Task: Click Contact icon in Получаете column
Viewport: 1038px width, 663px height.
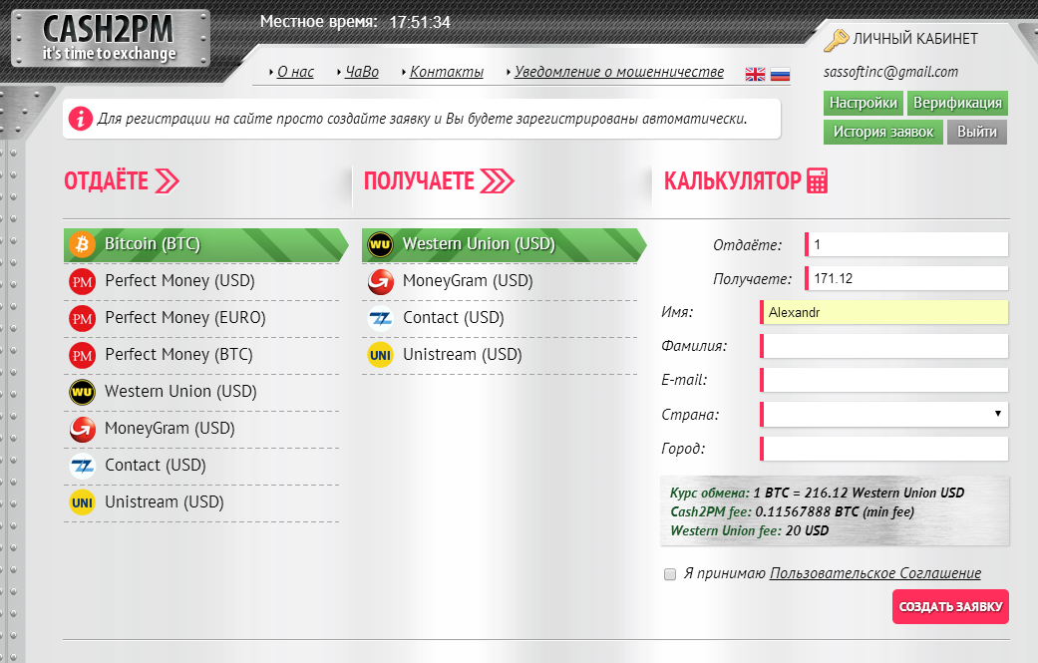Action: tap(380, 319)
